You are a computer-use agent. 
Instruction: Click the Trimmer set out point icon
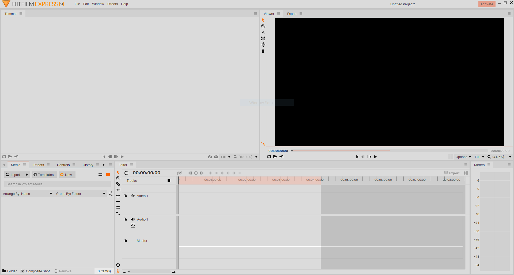click(16, 157)
